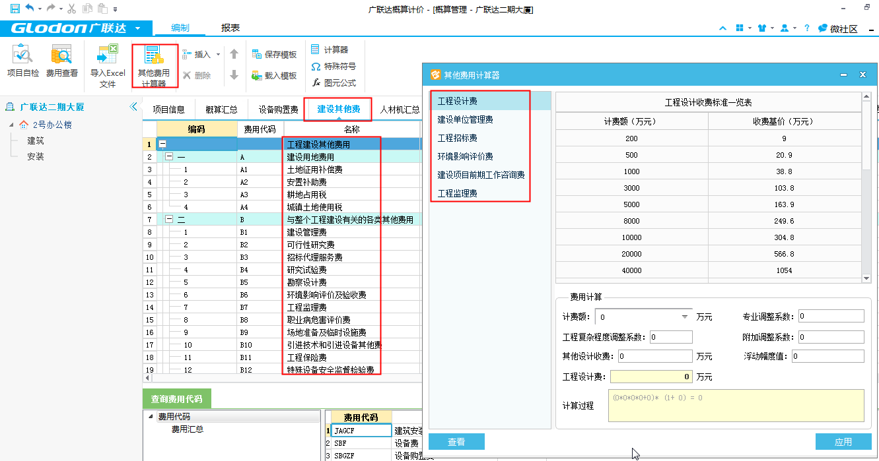Switch to the 设备购置费 tab
Viewport: 879px width, 461px height.
pos(278,109)
